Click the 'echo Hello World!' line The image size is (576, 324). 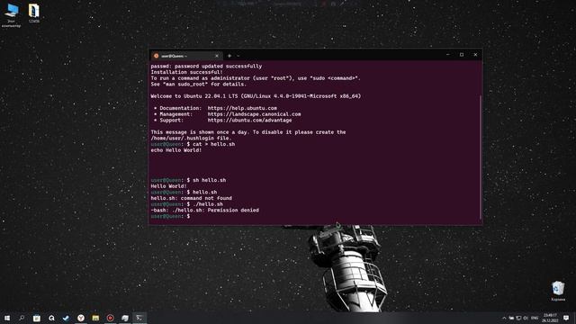[x=176, y=150]
